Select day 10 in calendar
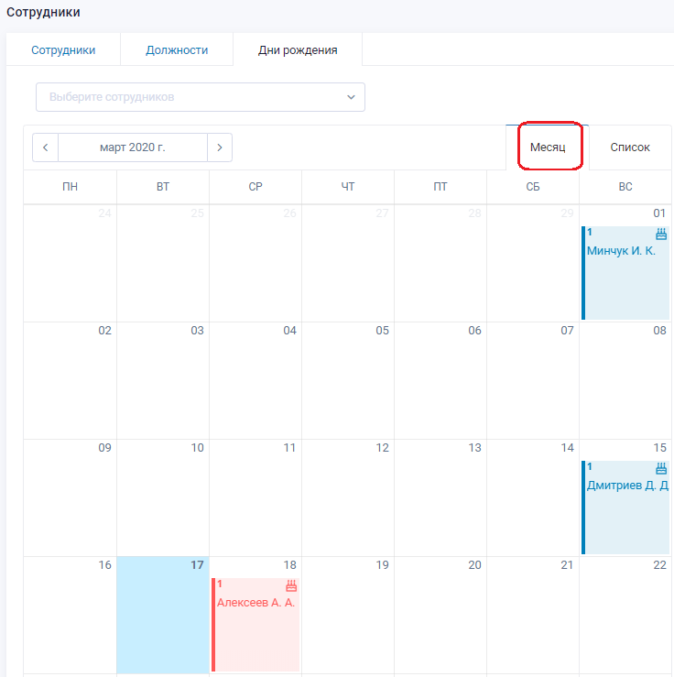The image size is (674, 677). [x=163, y=497]
